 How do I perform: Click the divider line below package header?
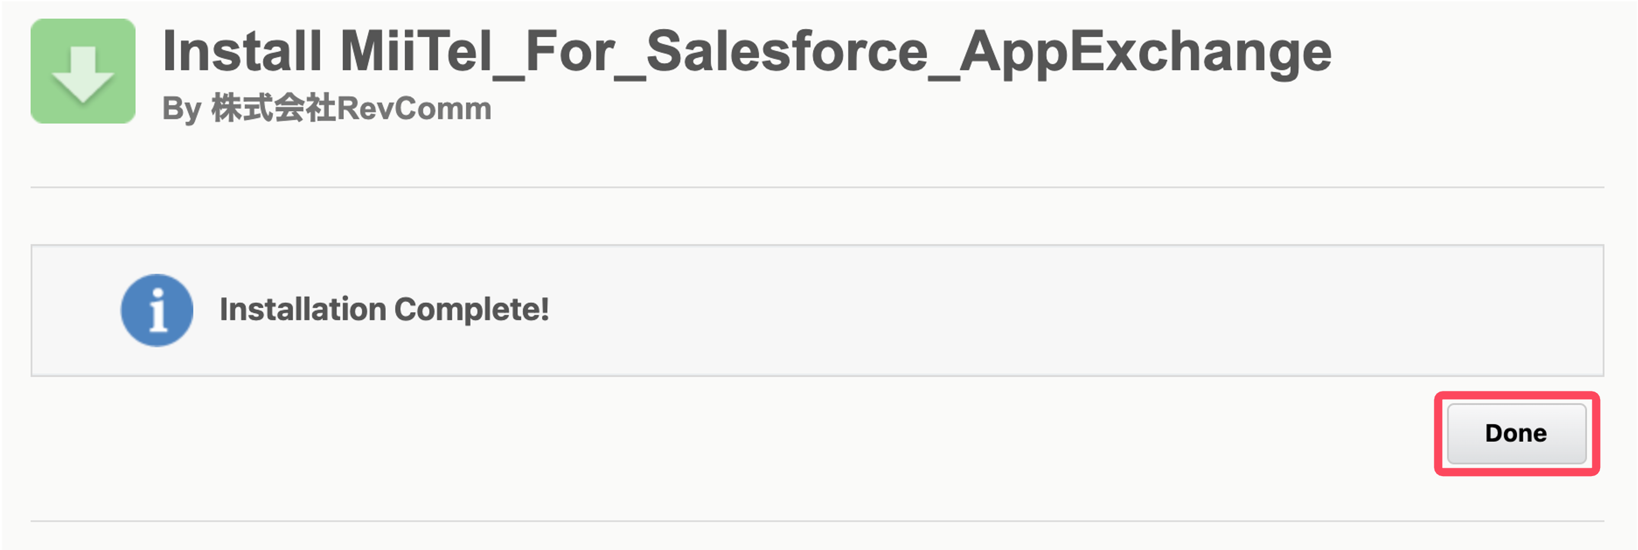pyautogui.click(x=817, y=187)
